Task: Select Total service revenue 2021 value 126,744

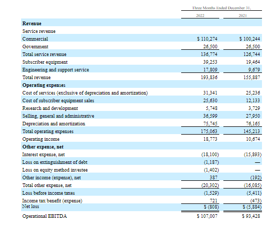Action: (252, 54)
